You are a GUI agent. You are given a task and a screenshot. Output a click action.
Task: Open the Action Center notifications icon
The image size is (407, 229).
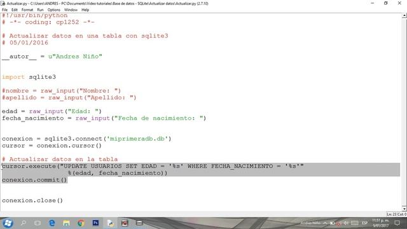coord(397,223)
